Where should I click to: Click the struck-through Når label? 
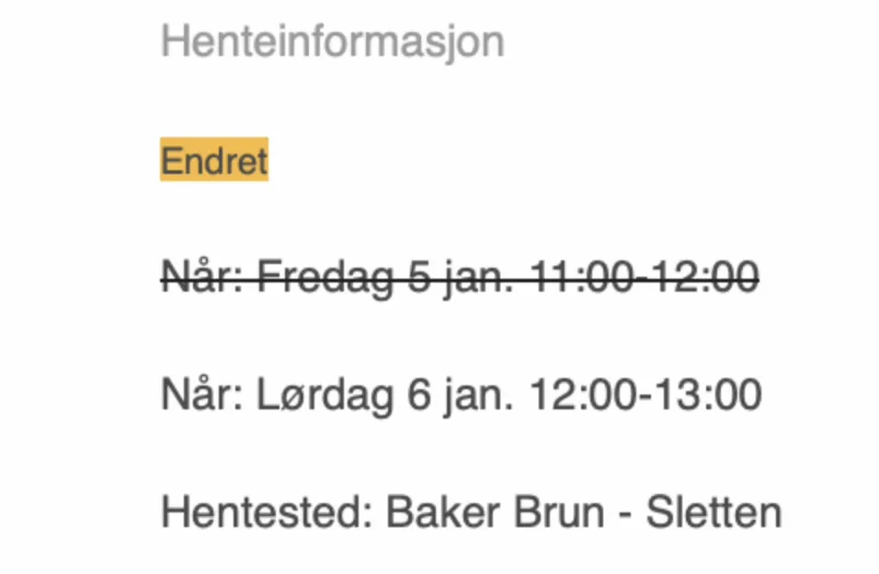coord(201,275)
